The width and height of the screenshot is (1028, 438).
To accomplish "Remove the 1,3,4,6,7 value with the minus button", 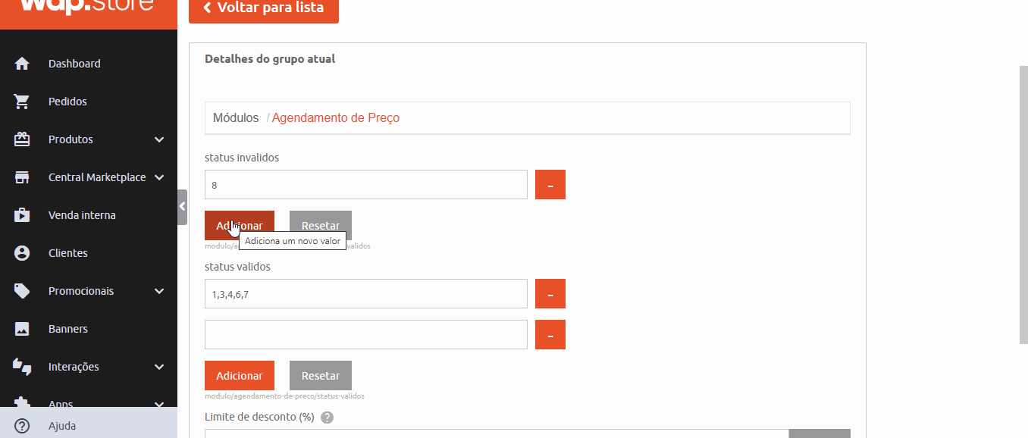I will (x=550, y=294).
